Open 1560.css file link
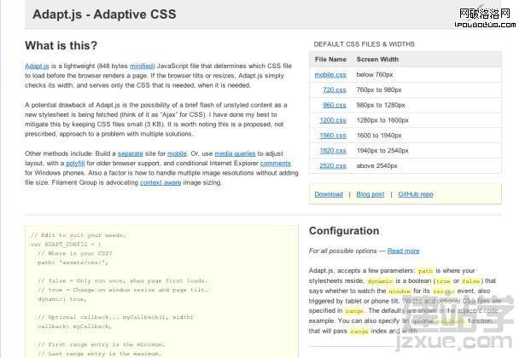Viewport: 525px width, 358px height. coord(333,136)
